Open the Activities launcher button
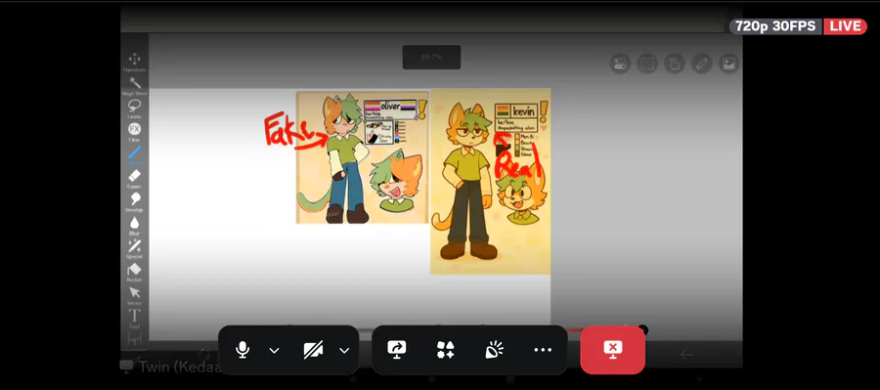 pos(446,350)
